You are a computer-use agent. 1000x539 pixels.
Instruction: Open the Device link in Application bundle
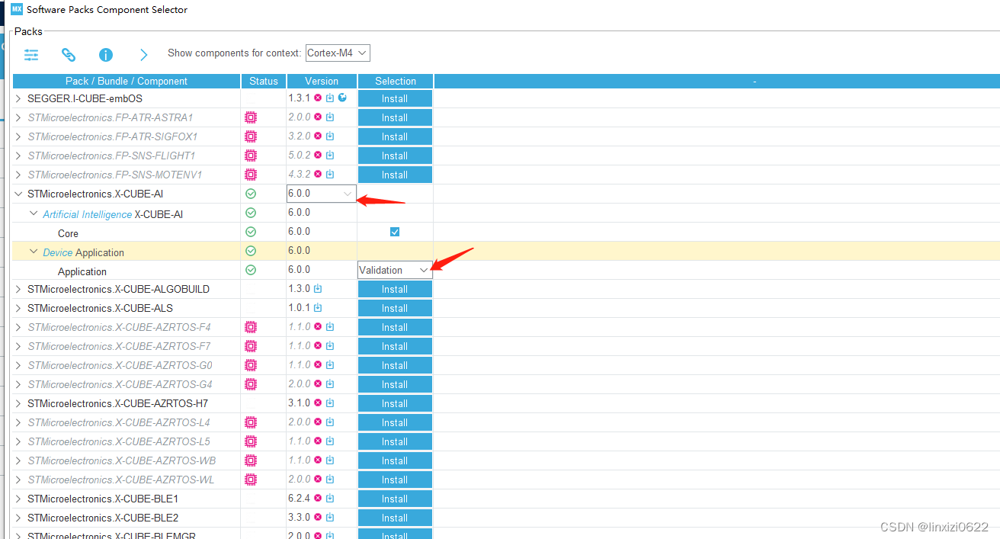coord(58,252)
